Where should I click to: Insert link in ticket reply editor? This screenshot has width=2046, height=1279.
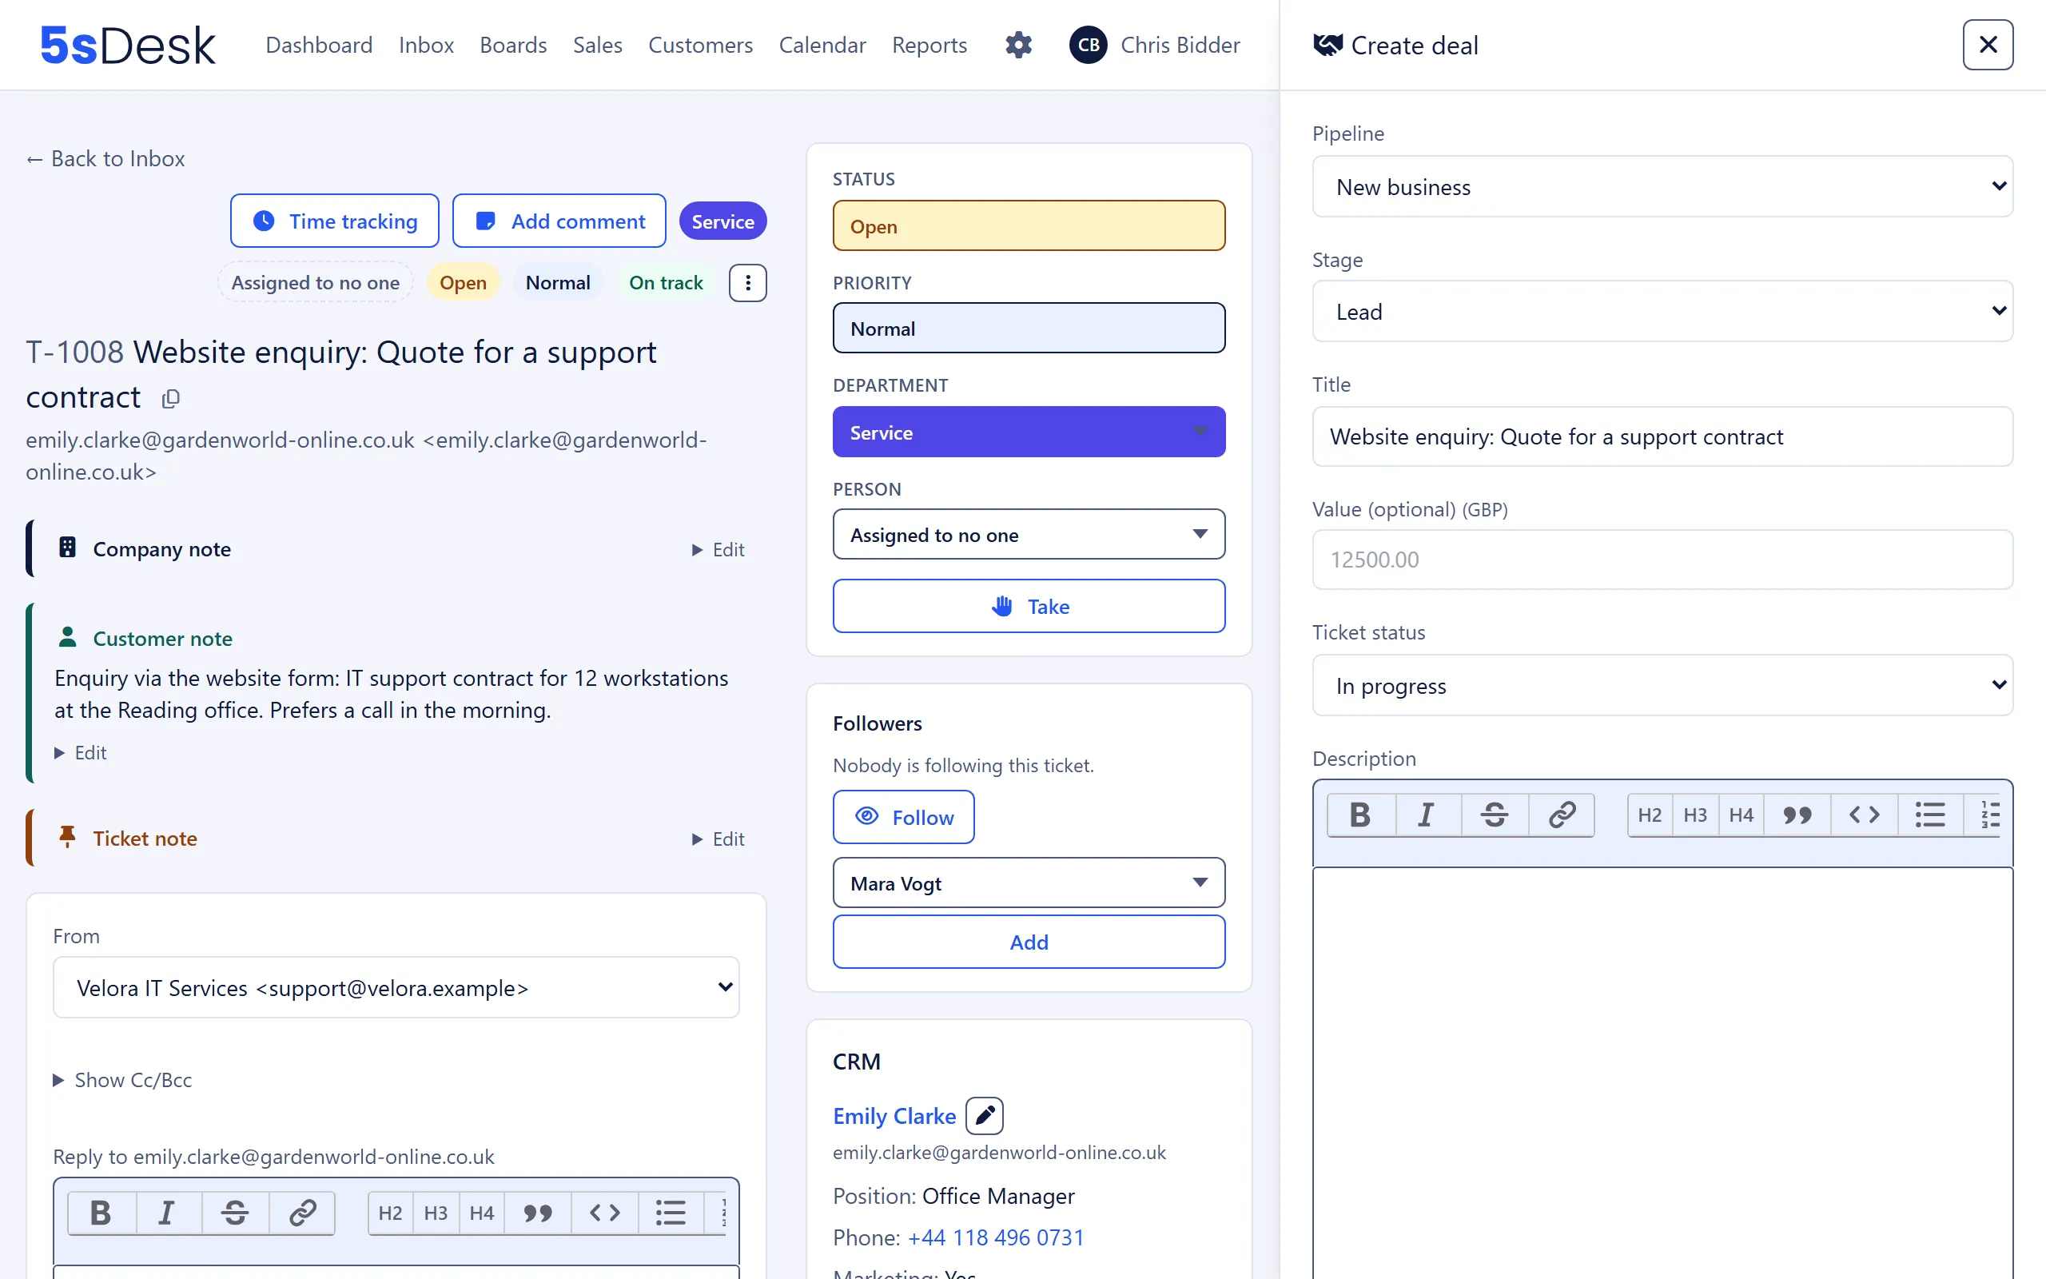click(302, 1213)
